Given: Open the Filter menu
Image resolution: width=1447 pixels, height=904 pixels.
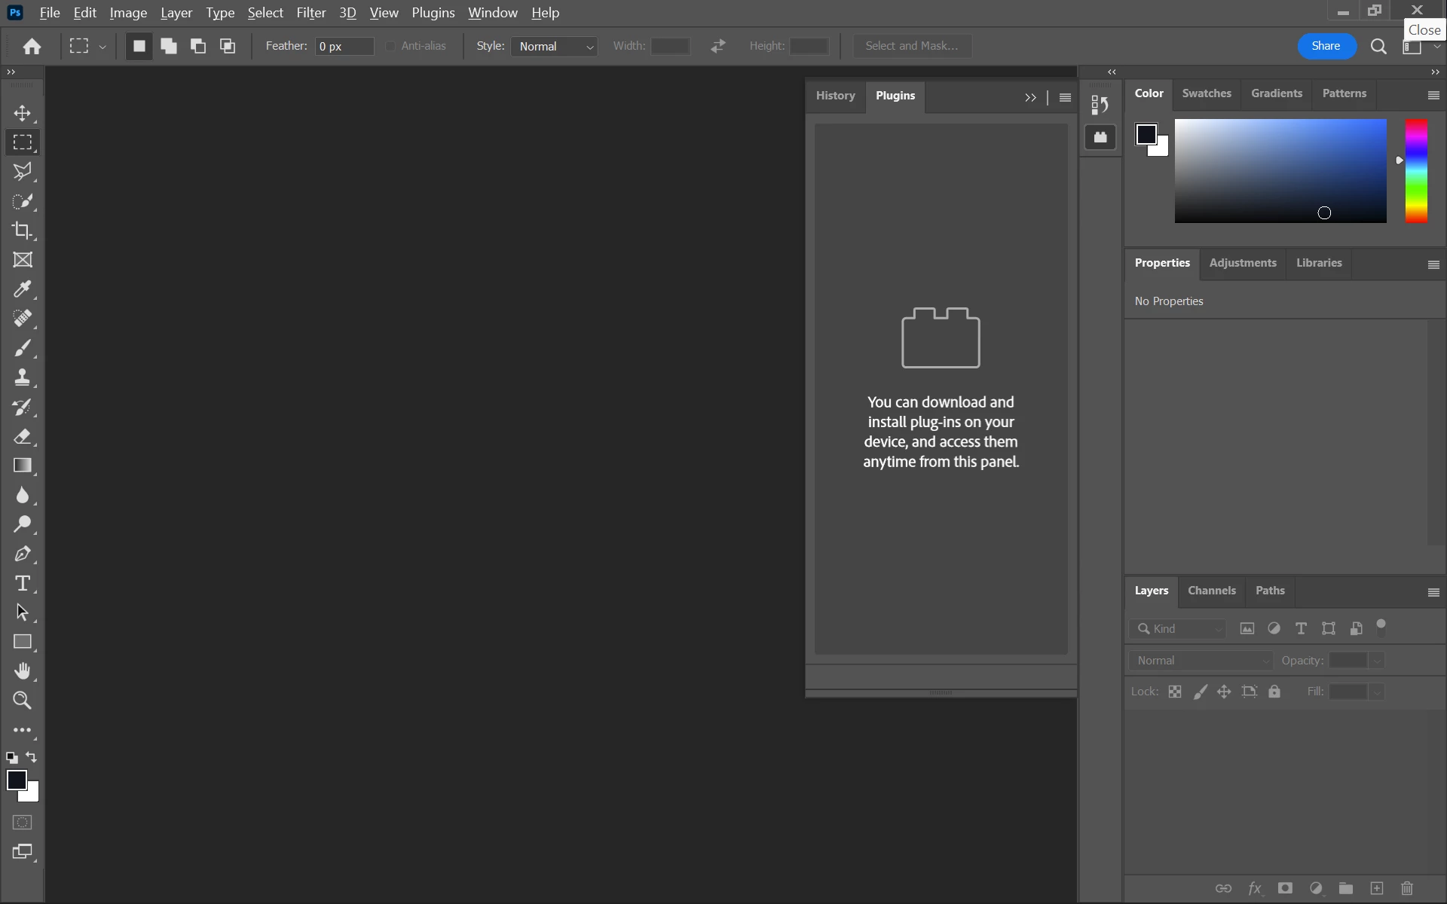Looking at the screenshot, I should pyautogui.click(x=311, y=13).
